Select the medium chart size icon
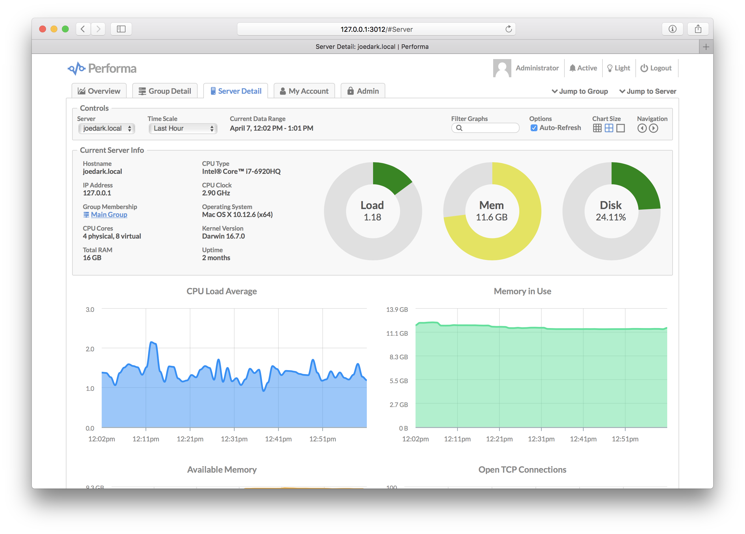Image resolution: width=745 pixels, height=534 pixels. pos(609,128)
